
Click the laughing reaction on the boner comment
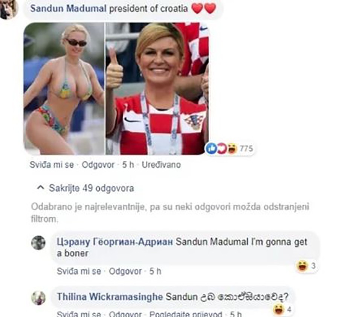click(x=302, y=266)
